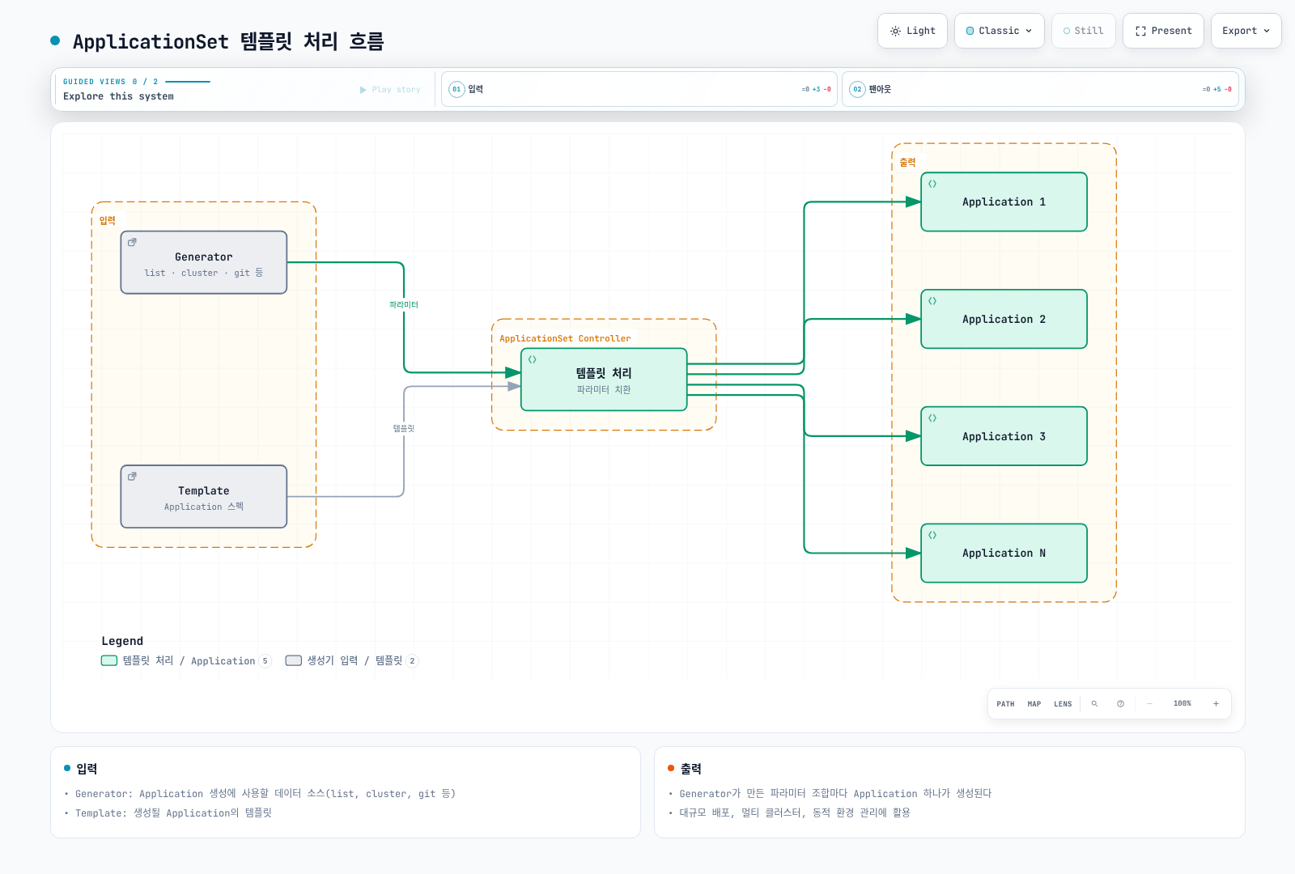Zoom in with the plus button
This screenshot has height=874, width=1295.
coord(1216,704)
